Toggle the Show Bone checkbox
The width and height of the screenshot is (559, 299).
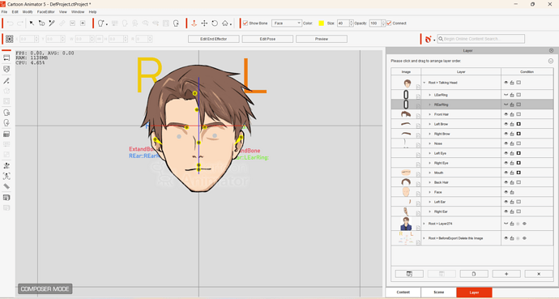[245, 23]
